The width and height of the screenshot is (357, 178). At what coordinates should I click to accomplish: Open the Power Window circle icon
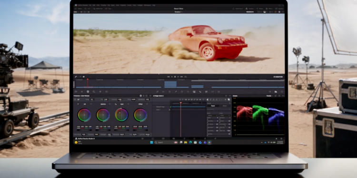click(182, 92)
